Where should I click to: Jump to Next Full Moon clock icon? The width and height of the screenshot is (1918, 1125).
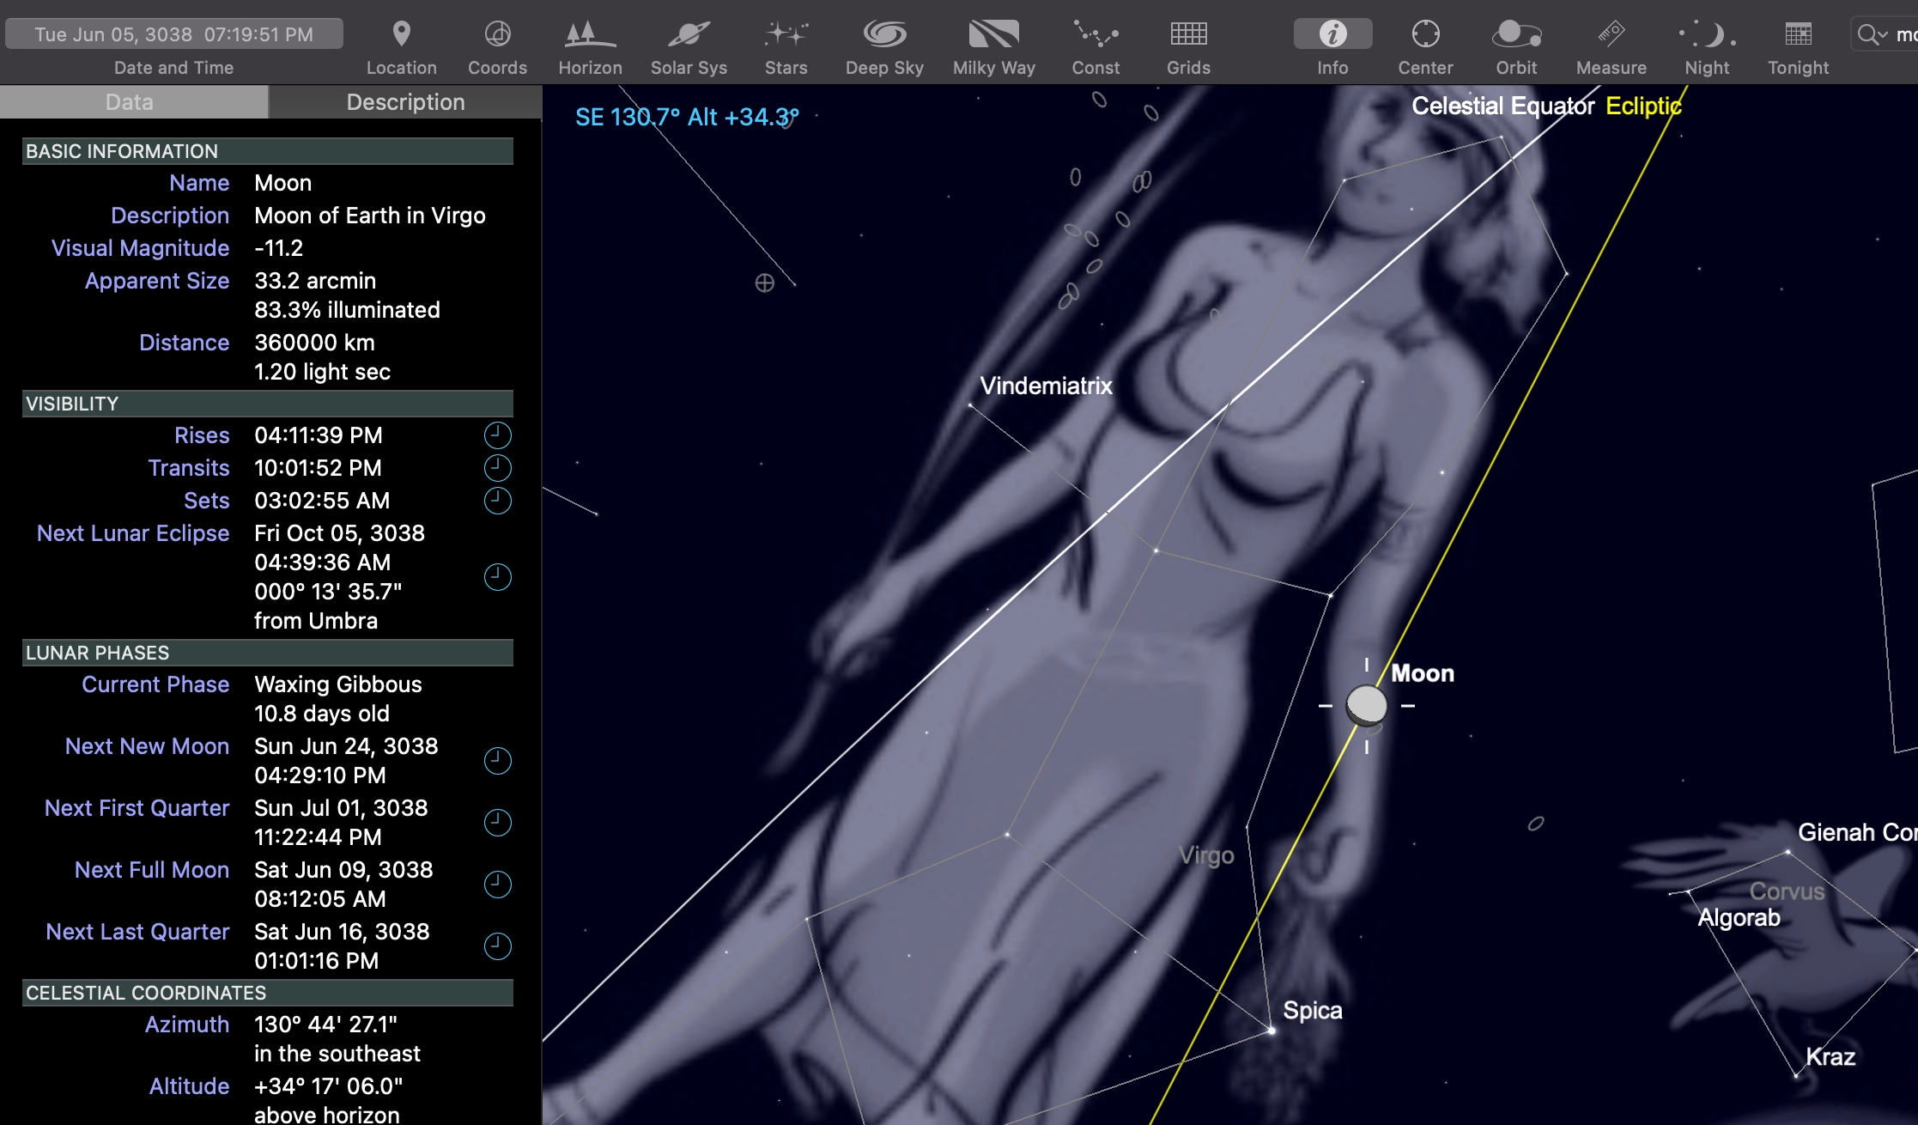pyautogui.click(x=497, y=885)
